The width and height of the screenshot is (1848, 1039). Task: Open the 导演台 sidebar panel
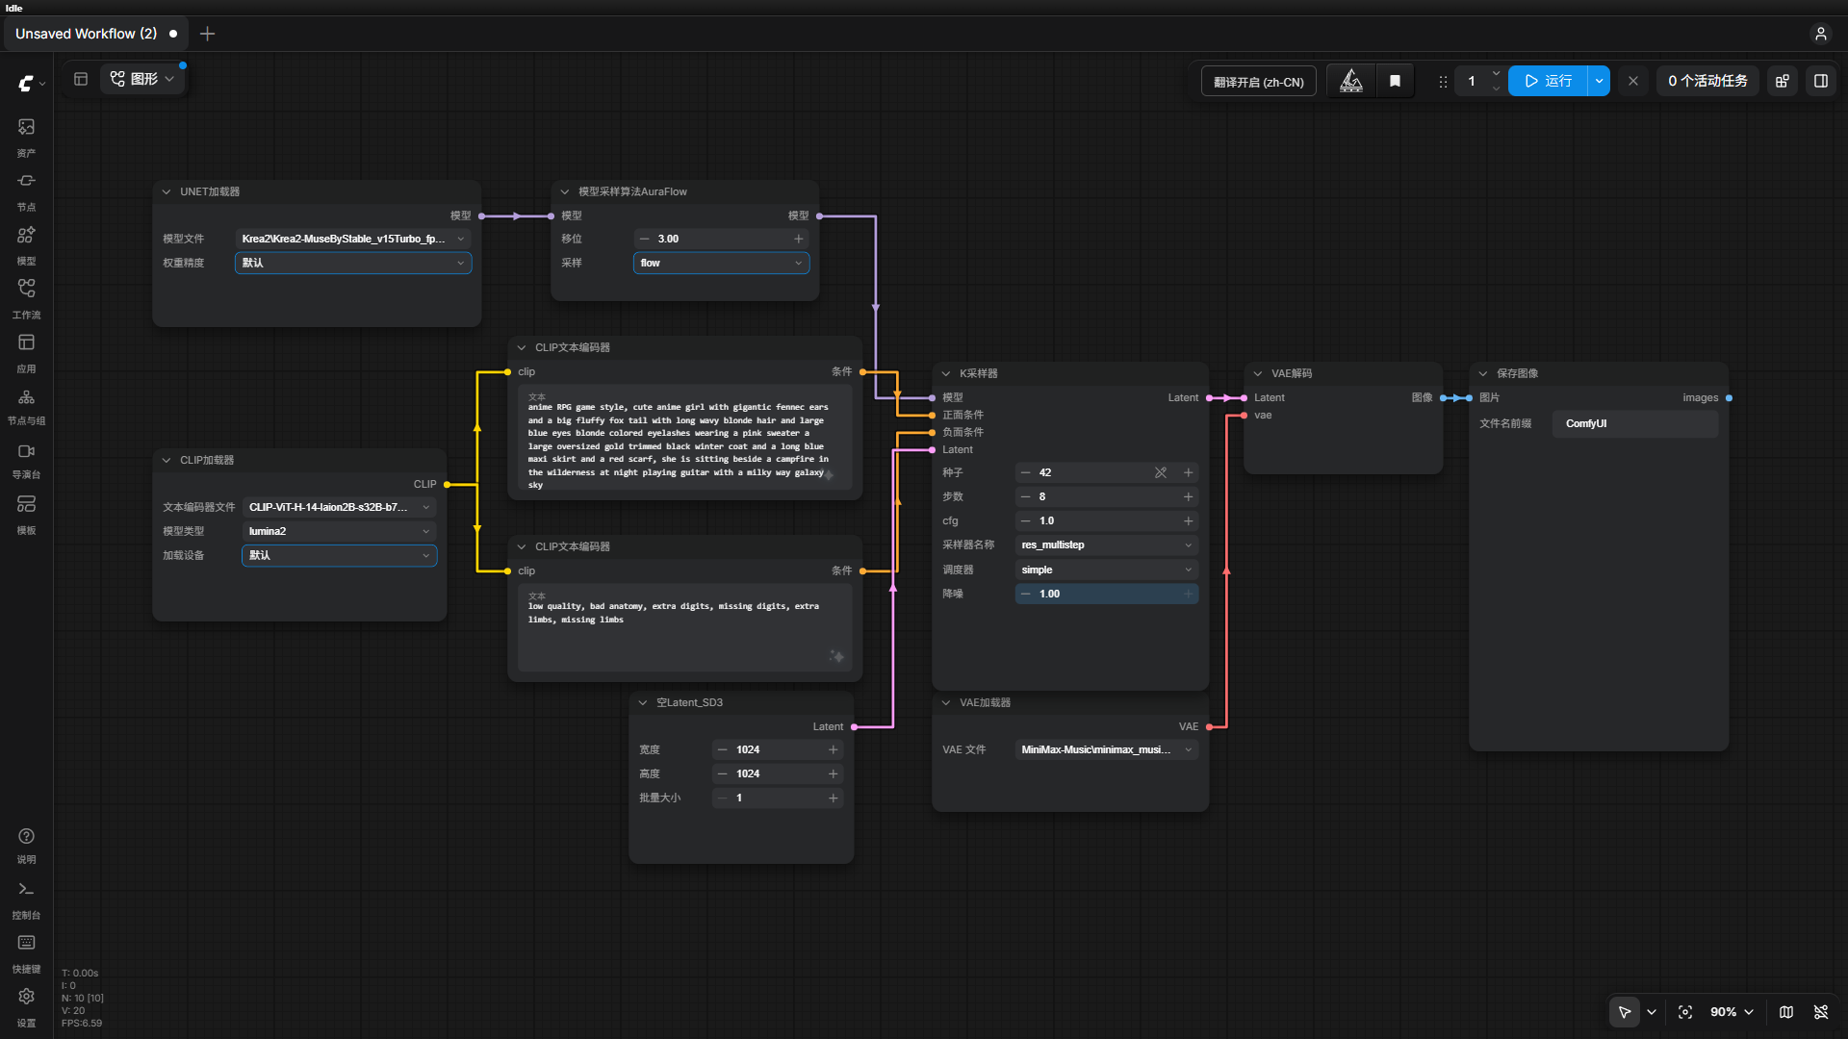[26, 460]
